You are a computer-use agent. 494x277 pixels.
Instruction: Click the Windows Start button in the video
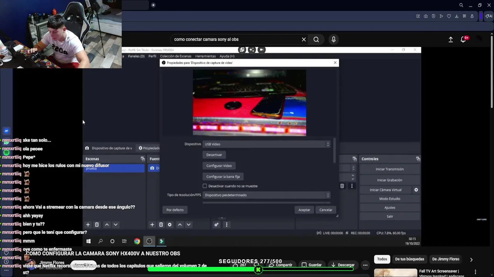tap(88, 241)
